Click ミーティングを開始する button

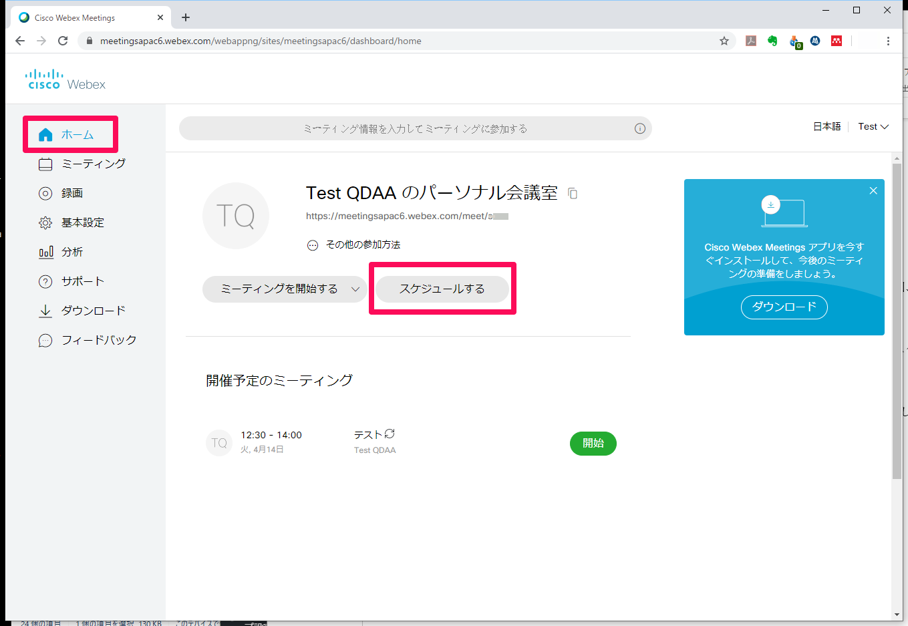[x=279, y=289]
